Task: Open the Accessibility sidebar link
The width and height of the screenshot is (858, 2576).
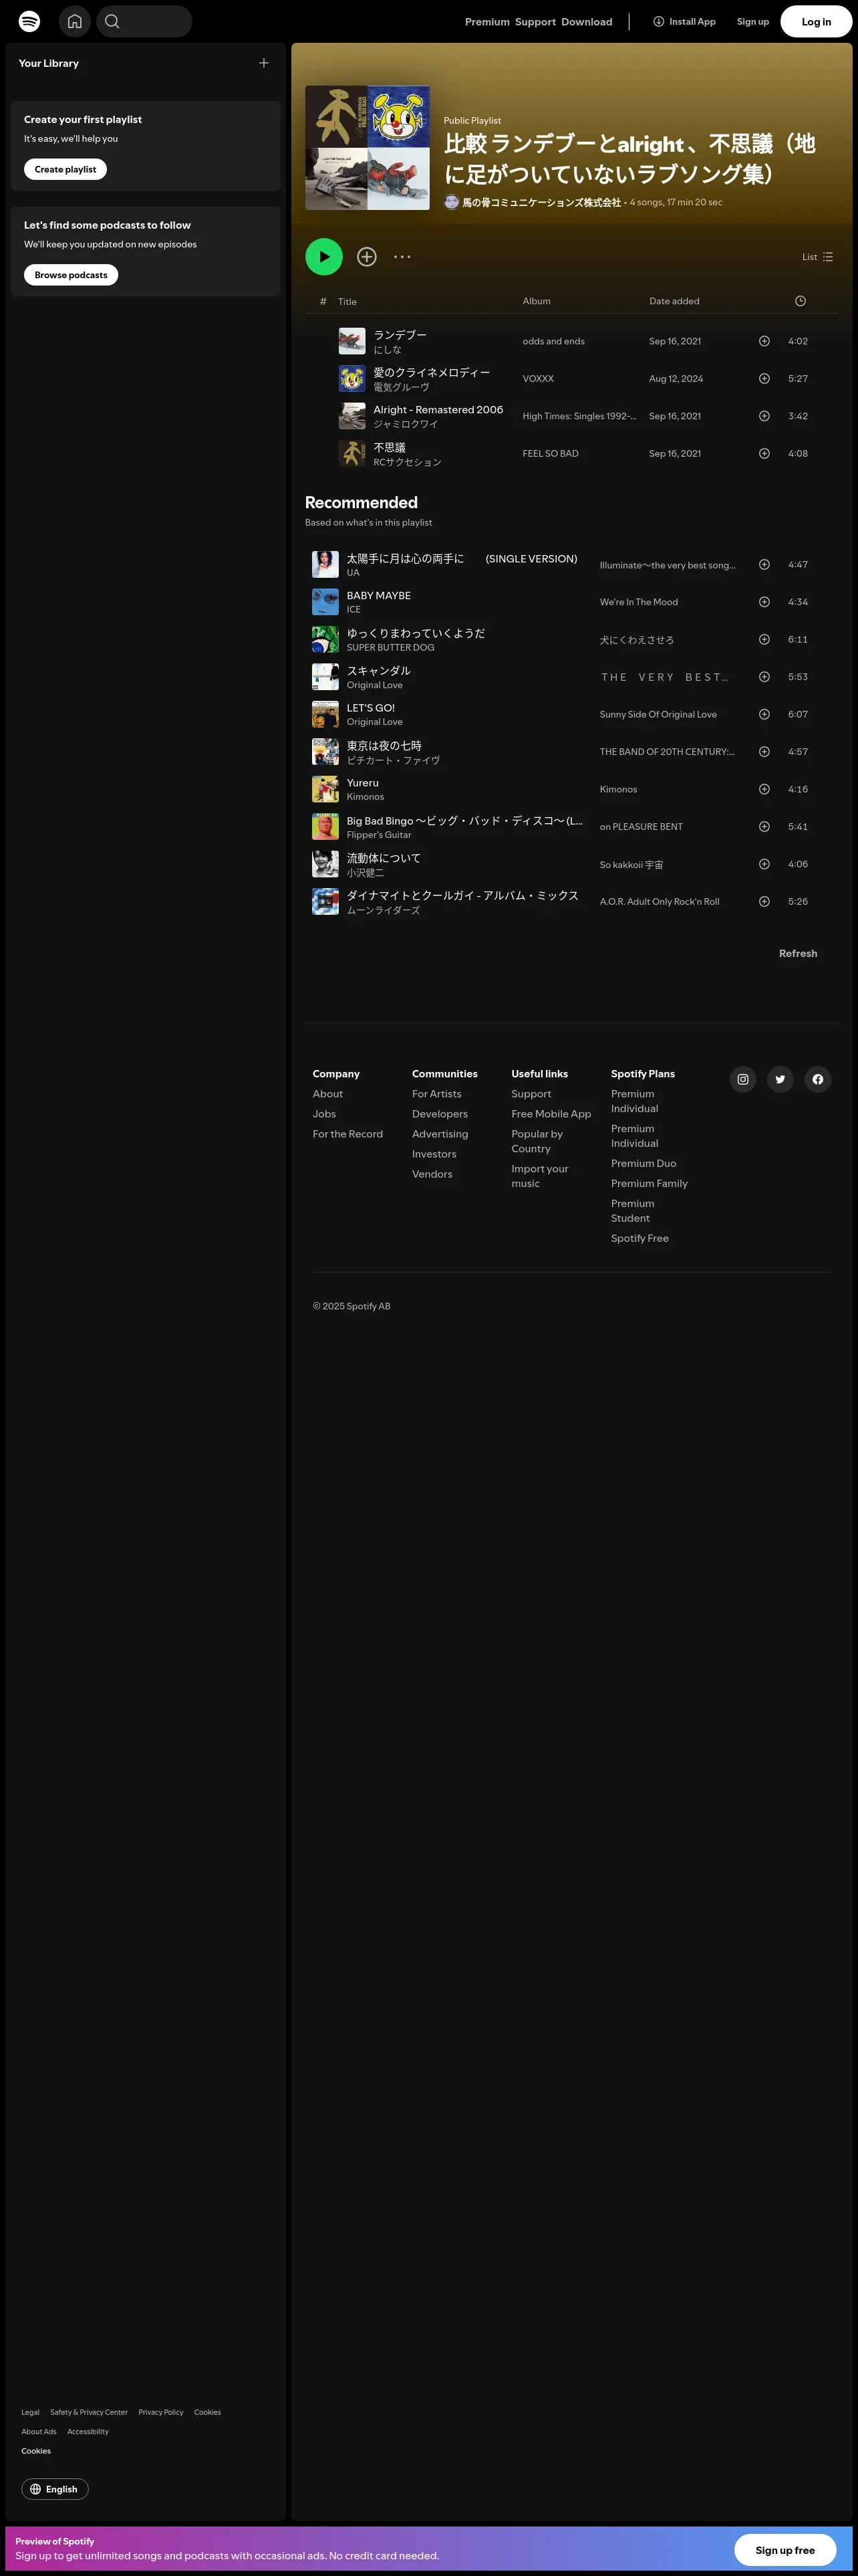Action: coord(88,2432)
